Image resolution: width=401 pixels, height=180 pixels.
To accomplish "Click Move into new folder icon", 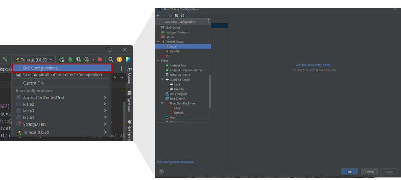I will tap(176, 15).
